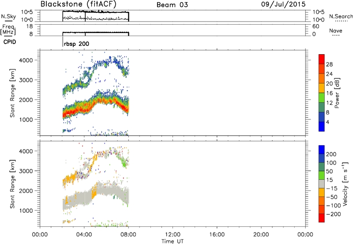Click the 04:00 time tick label
Viewport: 353px width, 244px height.
(84, 235)
